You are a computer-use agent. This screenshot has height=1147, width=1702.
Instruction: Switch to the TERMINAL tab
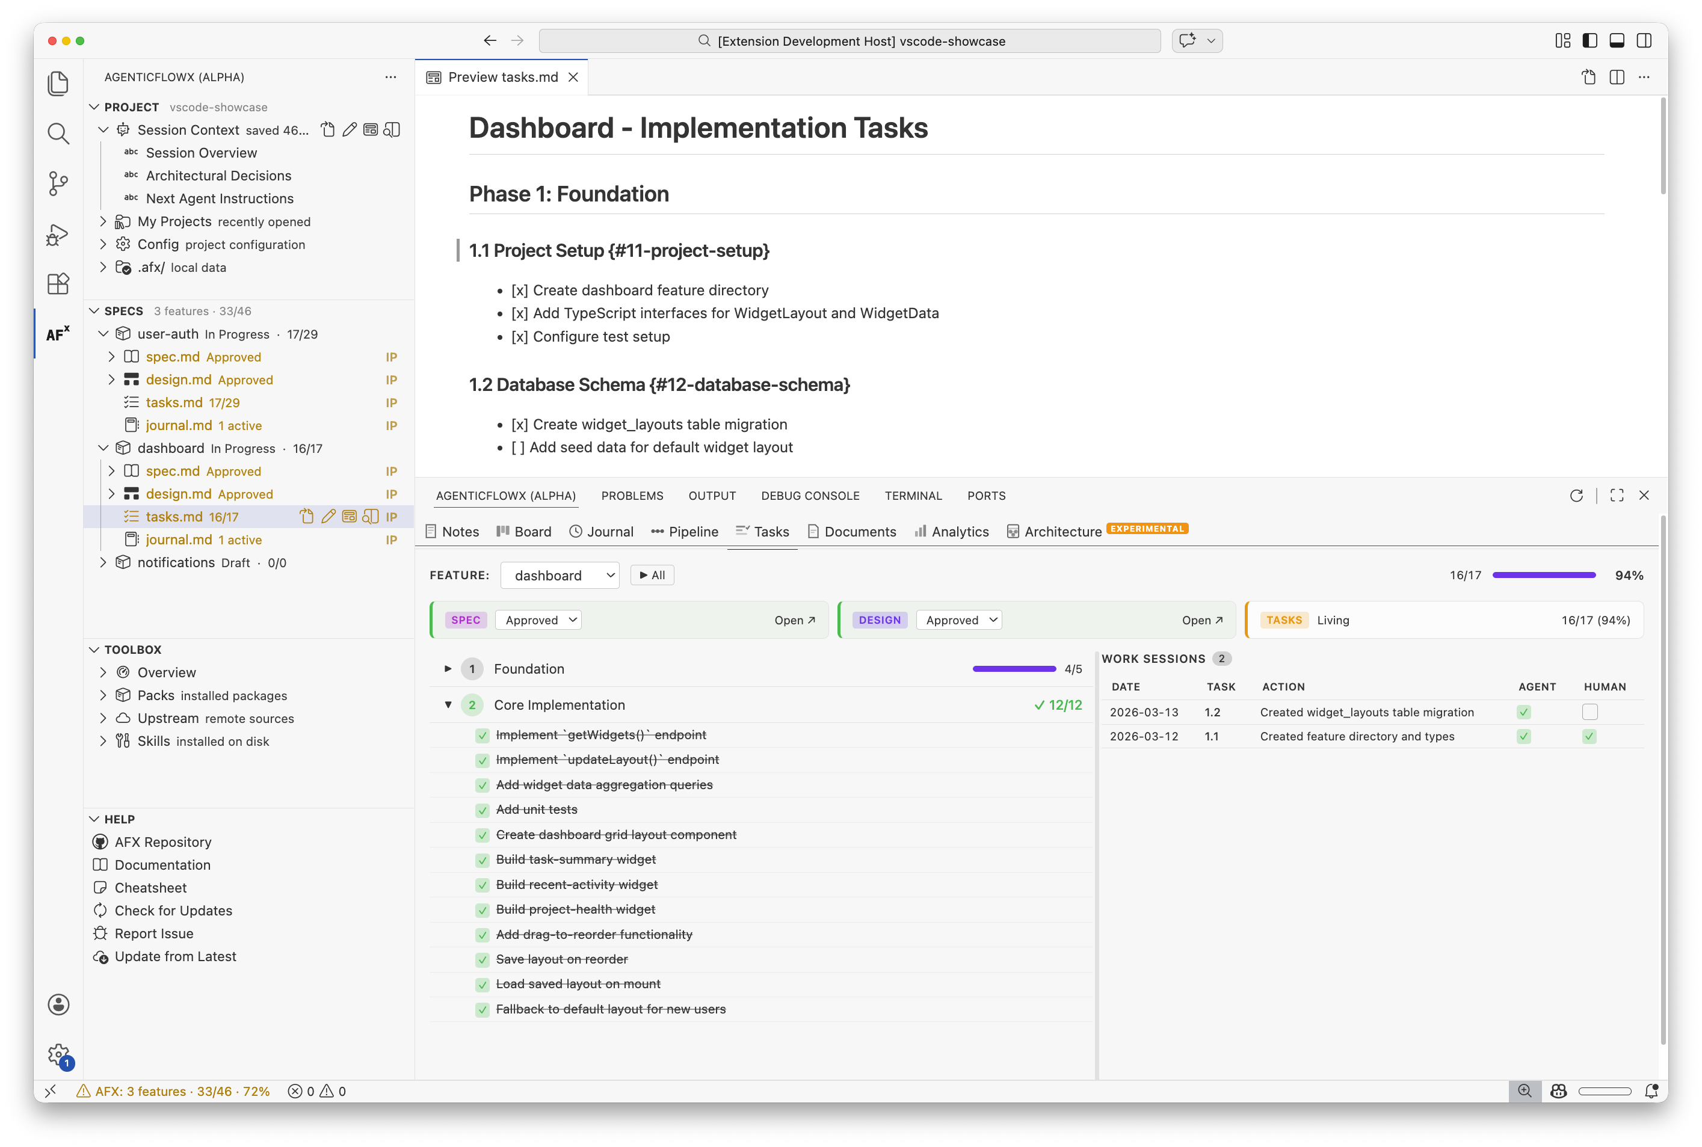click(x=913, y=495)
